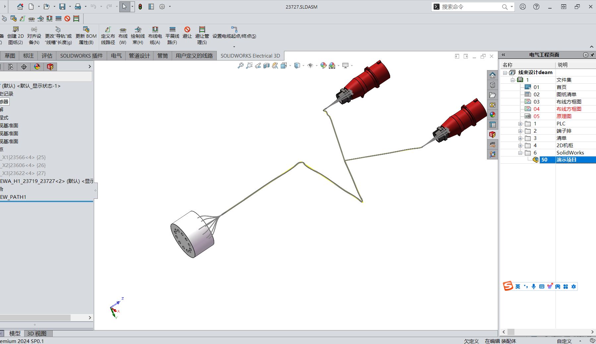Click Section View icon
The width and height of the screenshot is (596, 344).
click(267, 65)
